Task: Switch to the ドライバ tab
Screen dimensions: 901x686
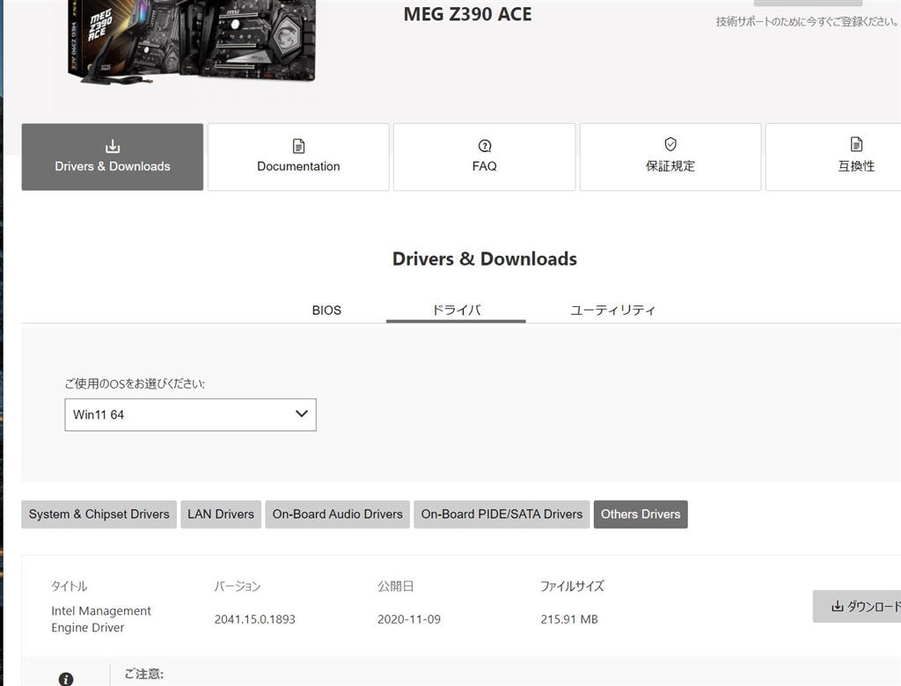Action: (x=456, y=310)
